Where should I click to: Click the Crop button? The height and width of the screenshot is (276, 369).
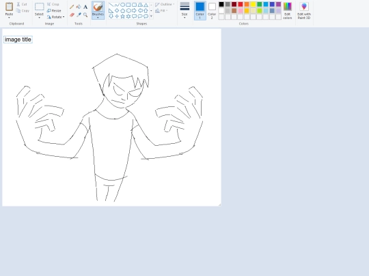point(53,4)
